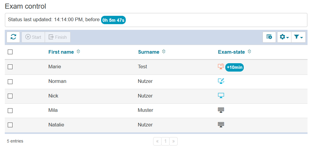The width and height of the screenshot is (312, 147).
Task: Click the Status last updated text
Action: [54, 20]
